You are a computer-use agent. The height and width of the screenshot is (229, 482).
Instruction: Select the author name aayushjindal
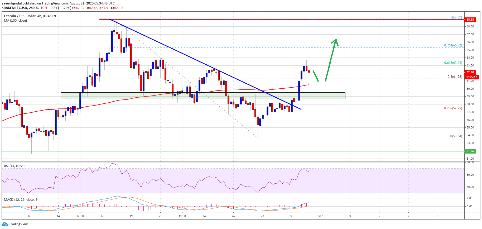click(12, 3)
